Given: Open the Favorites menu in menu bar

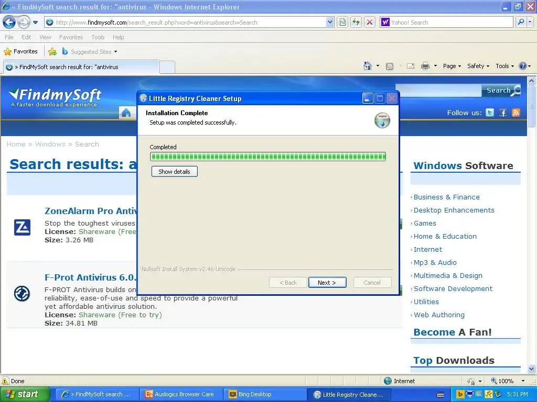Looking at the screenshot, I should pyautogui.click(x=71, y=37).
